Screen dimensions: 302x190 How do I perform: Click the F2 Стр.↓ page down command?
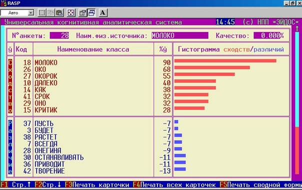pyautogui.click(x=48, y=185)
